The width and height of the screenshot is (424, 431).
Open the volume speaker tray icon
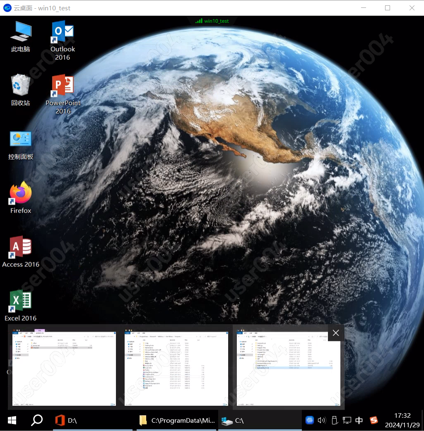pyautogui.click(x=321, y=420)
